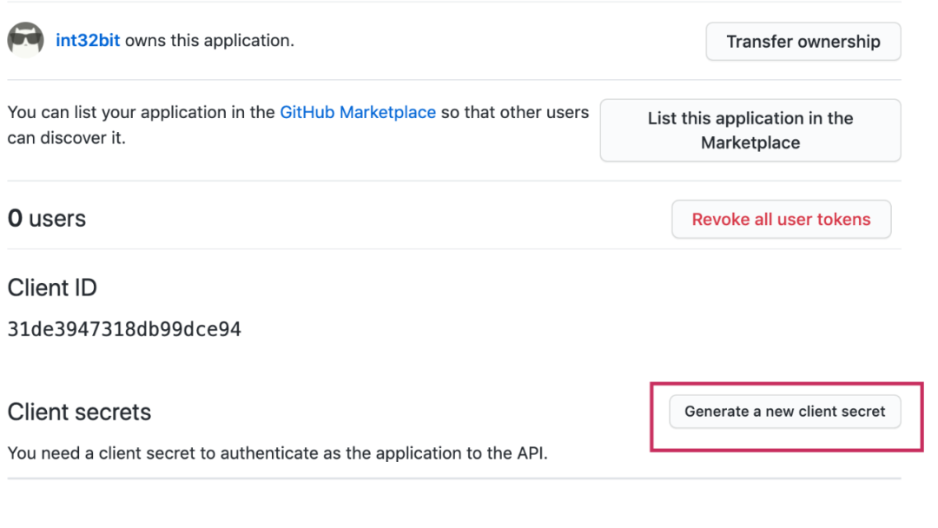
Task: List this application in the Marketplace
Action: pyautogui.click(x=750, y=130)
